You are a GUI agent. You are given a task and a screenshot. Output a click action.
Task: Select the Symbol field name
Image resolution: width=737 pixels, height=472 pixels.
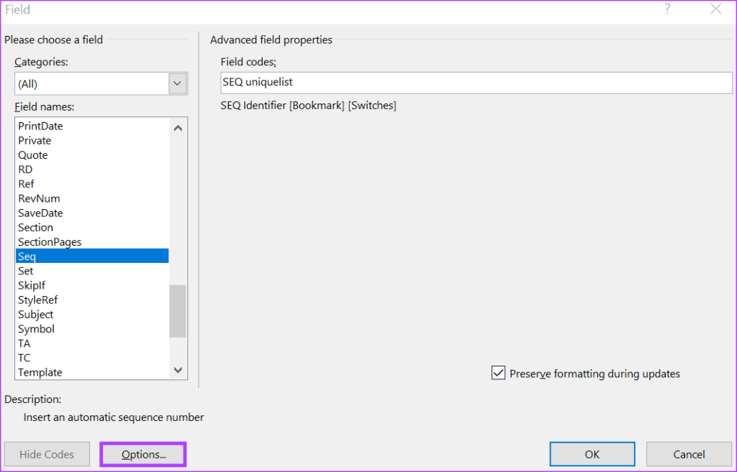point(36,329)
